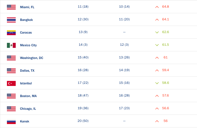Image resolution: width=197 pixels, height=128 pixels.
Task: Click rank value 19 (36) for Chicago
Action: point(83,108)
